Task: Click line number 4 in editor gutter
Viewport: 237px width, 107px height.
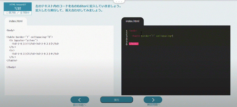Action: tap(127, 39)
